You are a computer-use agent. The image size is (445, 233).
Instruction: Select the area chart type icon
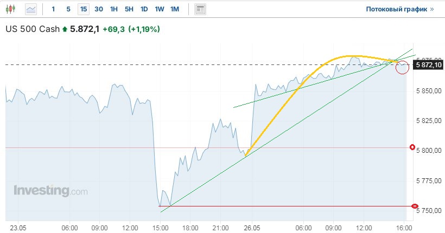31,9
